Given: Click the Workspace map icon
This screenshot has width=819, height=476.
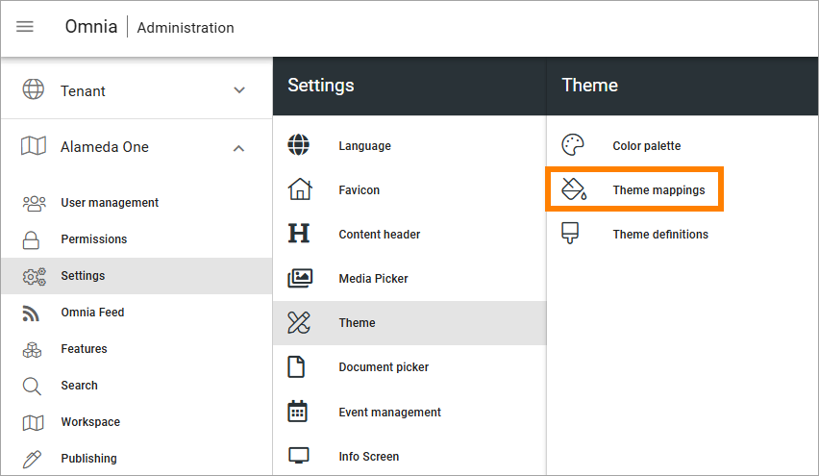Looking at the screenshot, I should coord(34,422).
